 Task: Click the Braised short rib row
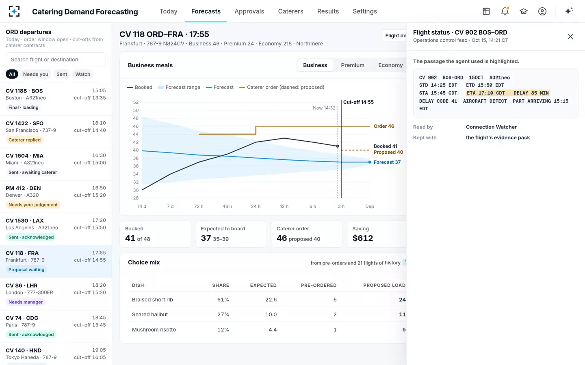tap(267, 300)
